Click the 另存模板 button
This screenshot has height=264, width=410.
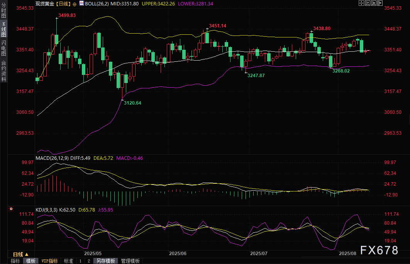105,261
